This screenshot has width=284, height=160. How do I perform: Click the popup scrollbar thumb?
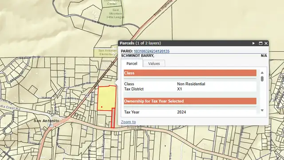tap(262, 79)
